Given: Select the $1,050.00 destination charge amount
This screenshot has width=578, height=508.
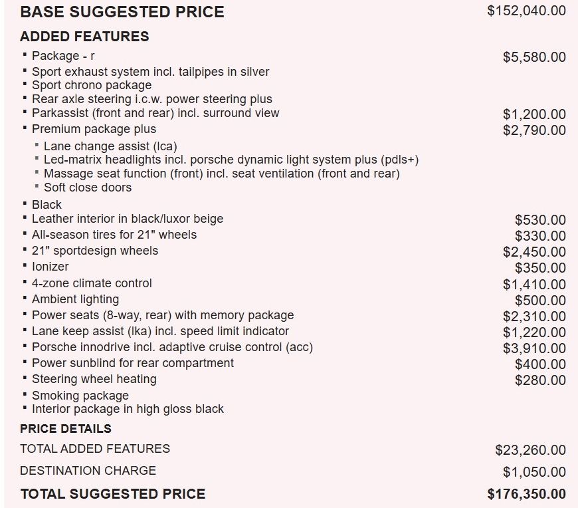Looking at the screenshot, I should (534, 472).
